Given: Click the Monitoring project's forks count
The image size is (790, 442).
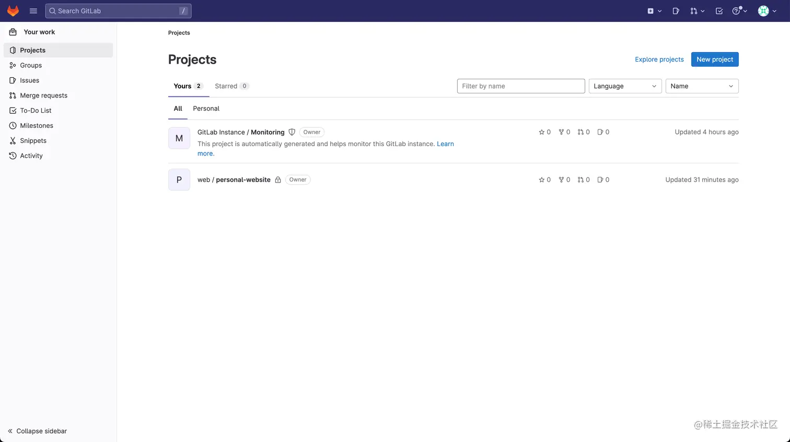Looking at the screenshot, I should click(x=564, y=132).
